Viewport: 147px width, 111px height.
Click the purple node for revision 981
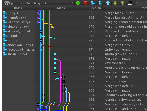coord(38,18)
